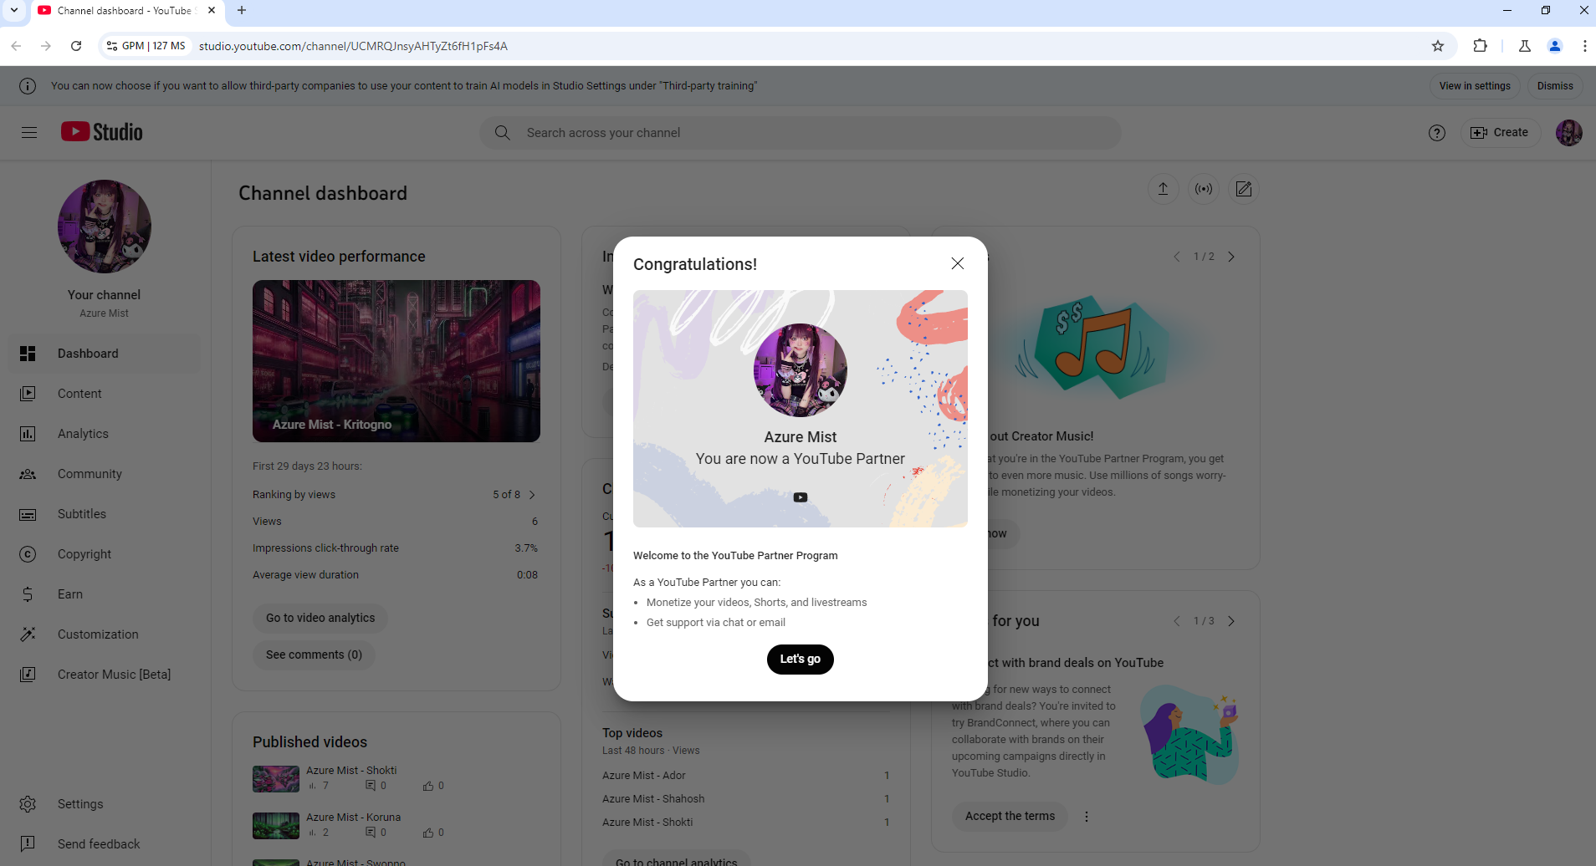Click the create post edit icon

tap(1244, 189)
